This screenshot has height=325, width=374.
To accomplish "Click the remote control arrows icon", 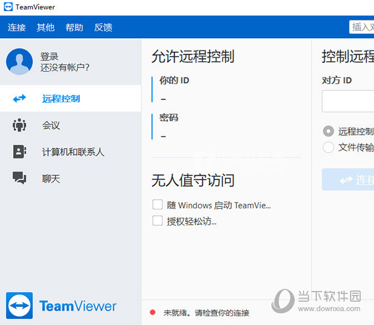I will [x=19, y=99].
